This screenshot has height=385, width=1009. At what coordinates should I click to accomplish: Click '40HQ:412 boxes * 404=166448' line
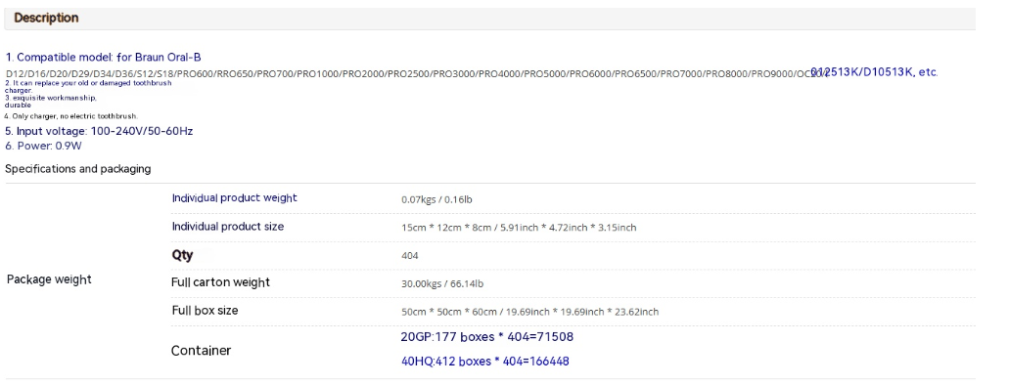tap(485, 362)
